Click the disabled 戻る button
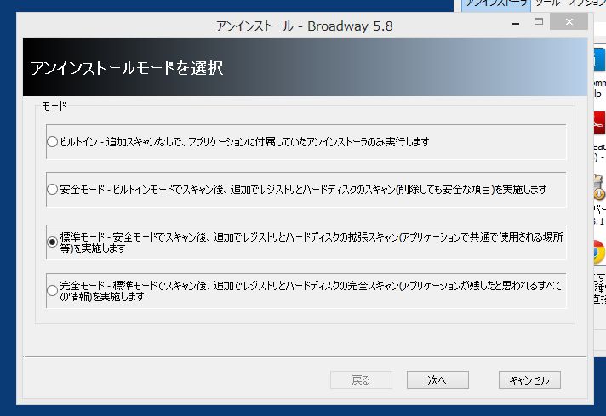 [361, 380]
